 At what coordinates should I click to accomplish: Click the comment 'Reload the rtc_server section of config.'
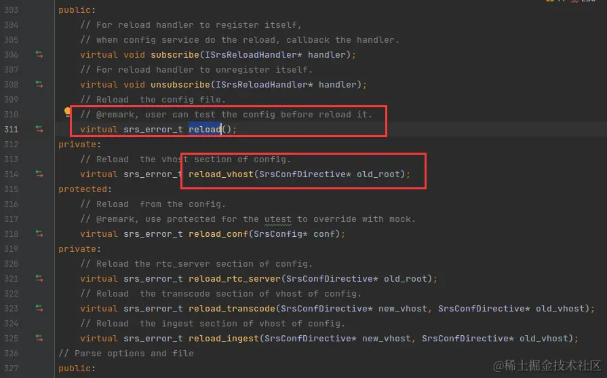(196, 264)
